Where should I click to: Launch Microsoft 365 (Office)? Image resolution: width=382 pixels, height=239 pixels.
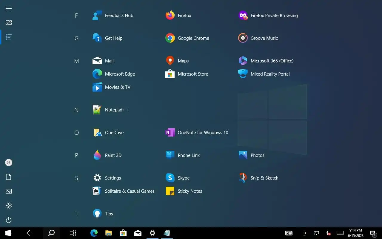click(266, 61)
